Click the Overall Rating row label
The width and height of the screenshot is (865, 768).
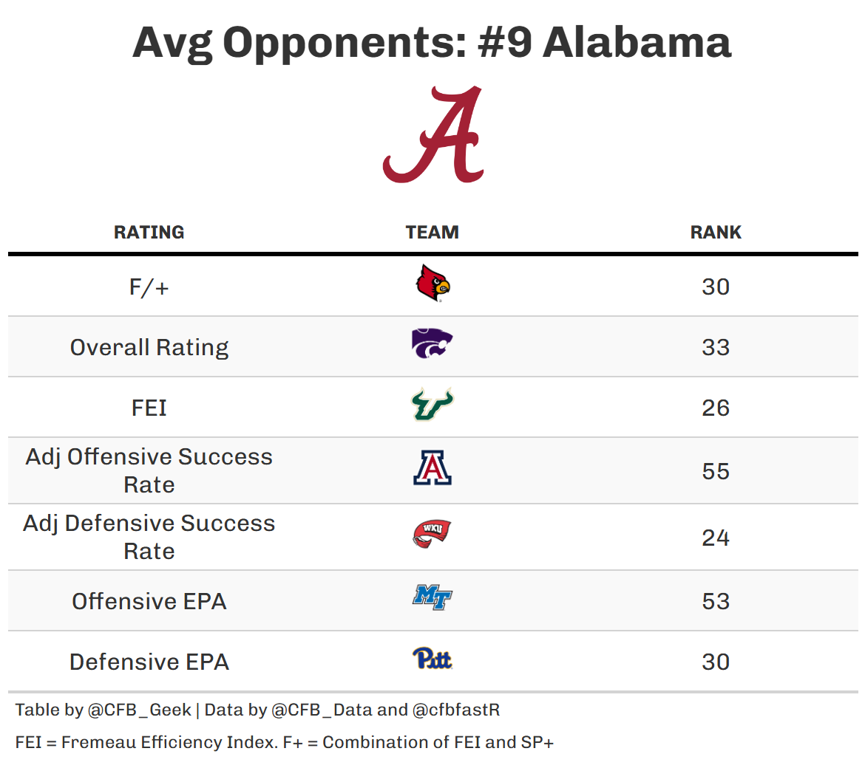149,348
